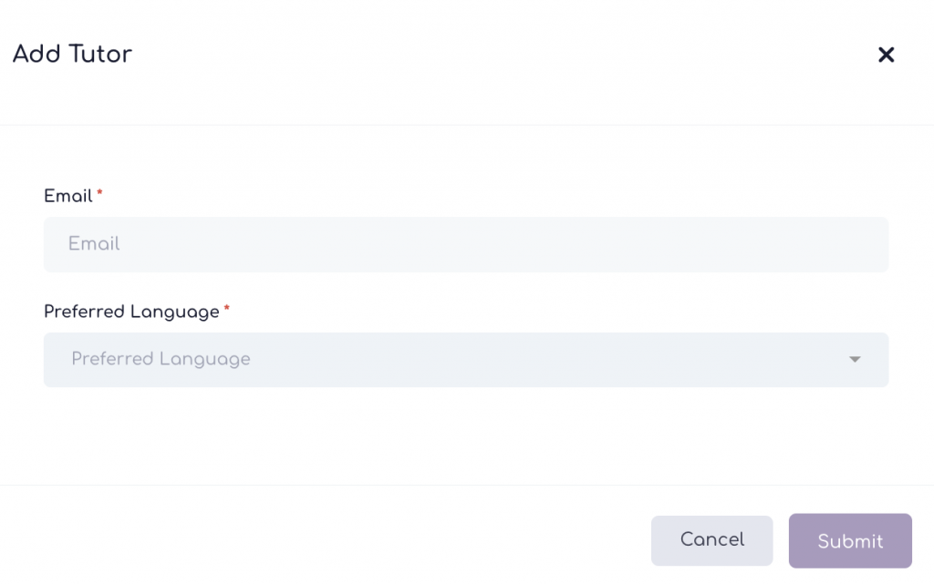Click the X icon in dialog header
934x584 pixels.
tap(886, 55)
